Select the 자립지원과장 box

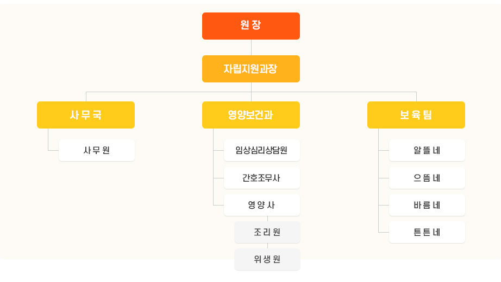click(x=251, y=69)
